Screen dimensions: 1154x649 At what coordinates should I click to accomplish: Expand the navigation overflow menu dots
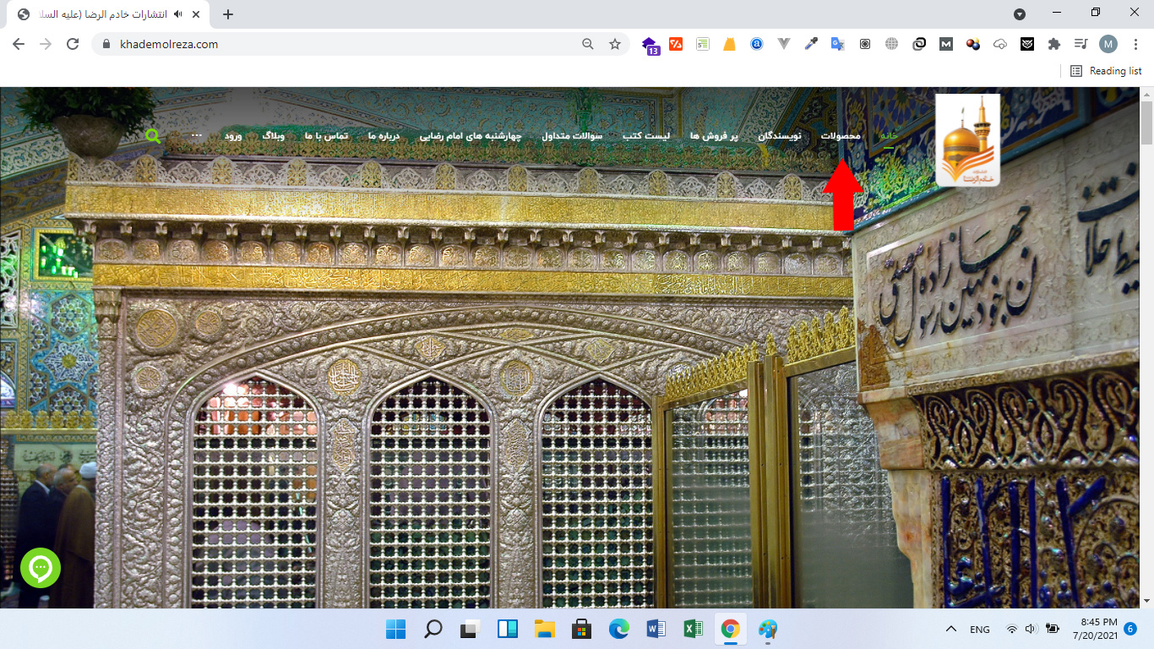coord(197,135)
